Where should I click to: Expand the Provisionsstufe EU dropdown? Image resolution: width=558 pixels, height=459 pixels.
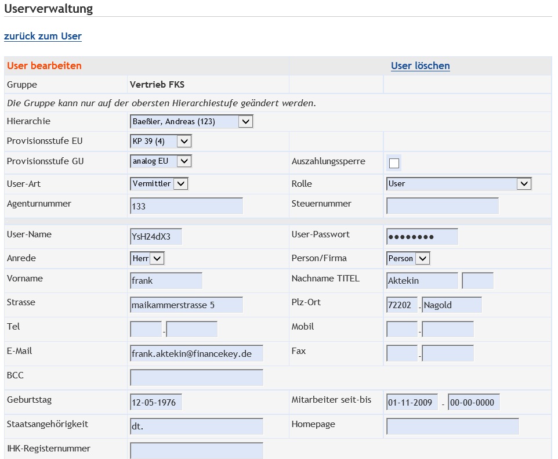coord(161,141)
